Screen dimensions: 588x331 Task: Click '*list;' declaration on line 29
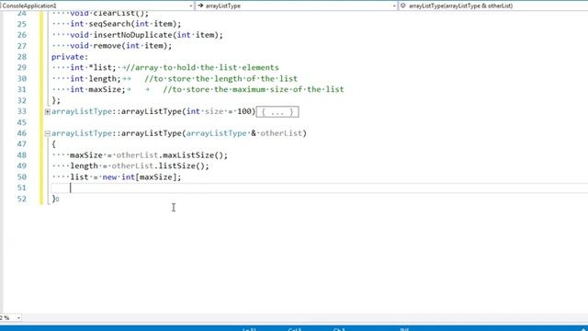coord(102,67)
